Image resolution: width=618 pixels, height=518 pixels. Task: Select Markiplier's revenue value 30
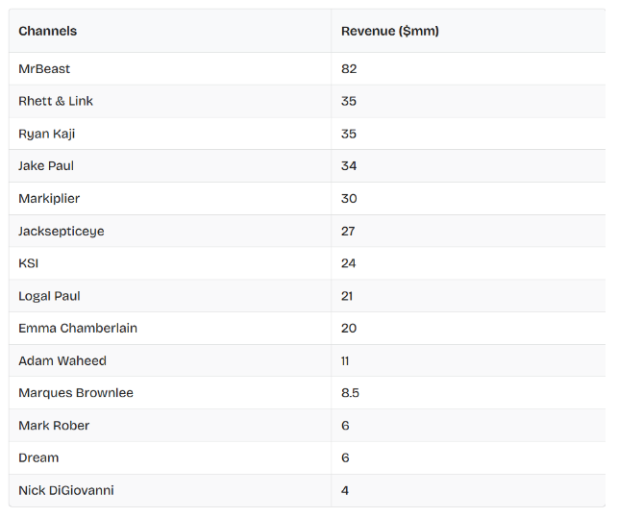click(x=349, y=198)
